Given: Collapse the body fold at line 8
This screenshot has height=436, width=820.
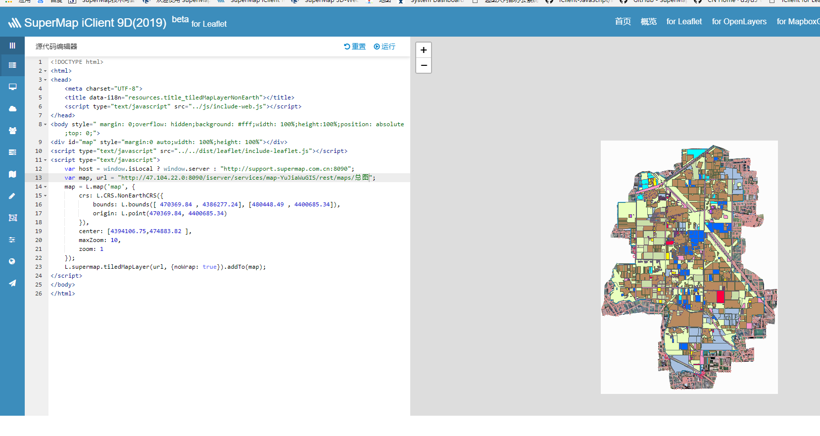Looking at the screenshot, I should [46, 125].
